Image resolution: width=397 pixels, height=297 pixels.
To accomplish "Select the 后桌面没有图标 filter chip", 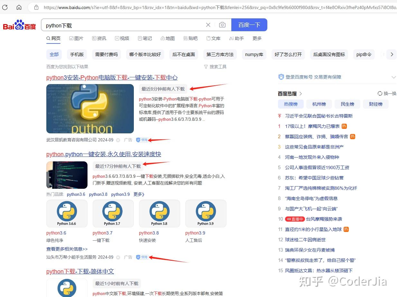I will [x=329, y=54].
